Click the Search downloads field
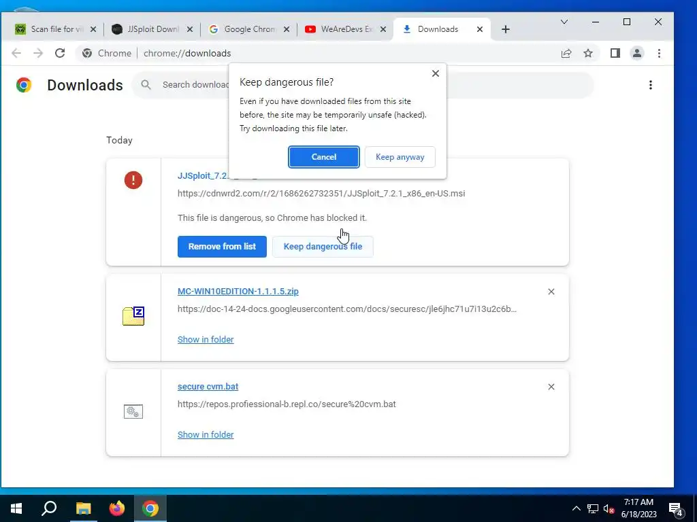This screenshot has height=522, width=697. click(x=363, y=85)
